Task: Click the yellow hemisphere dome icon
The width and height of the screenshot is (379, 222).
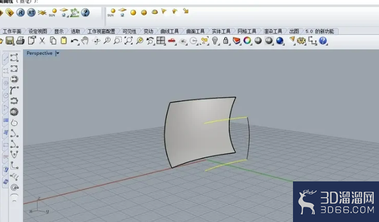Action: [155, 12]
